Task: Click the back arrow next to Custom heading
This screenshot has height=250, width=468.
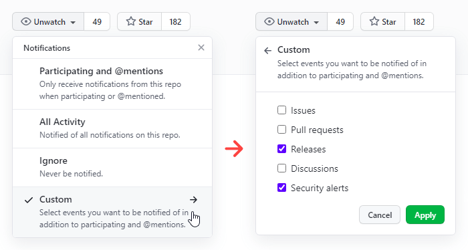Action: (x=267, y=51)
